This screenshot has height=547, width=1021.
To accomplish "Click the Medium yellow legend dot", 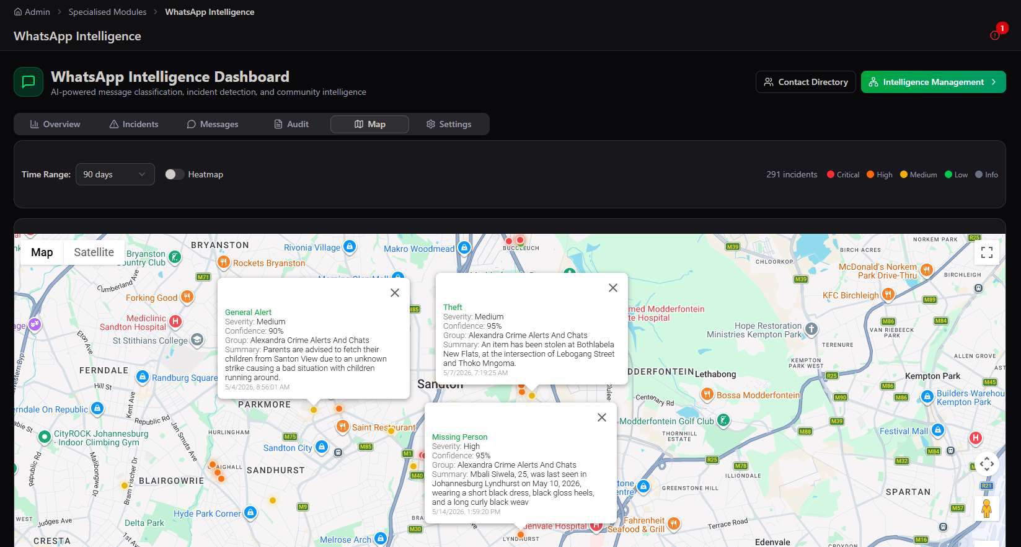I will click(904, 174).
